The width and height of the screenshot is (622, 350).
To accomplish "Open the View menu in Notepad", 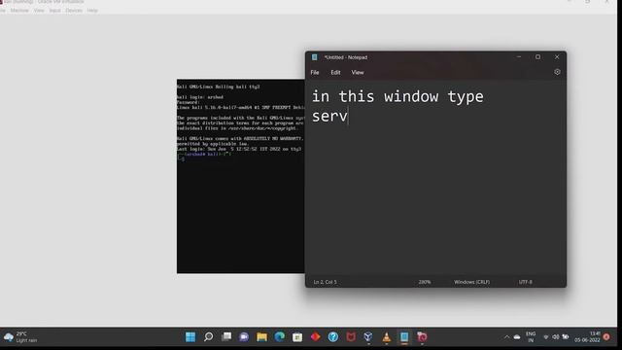I will click(358, 73).
